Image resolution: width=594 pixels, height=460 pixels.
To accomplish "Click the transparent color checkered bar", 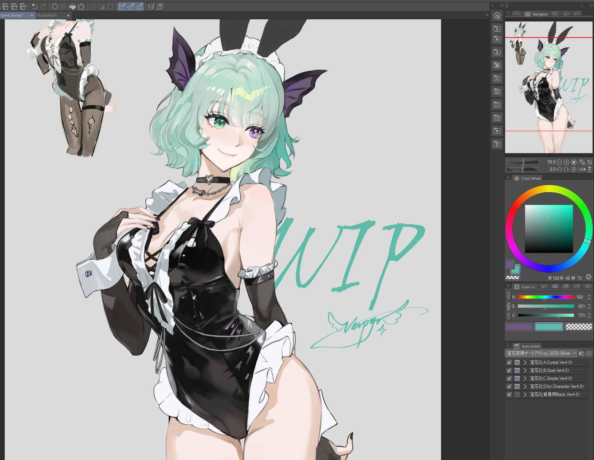I will (x=578, y=327).
